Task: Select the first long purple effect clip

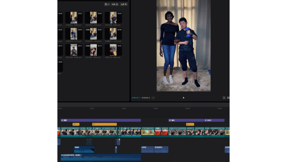Action: [x=100, y=121]
